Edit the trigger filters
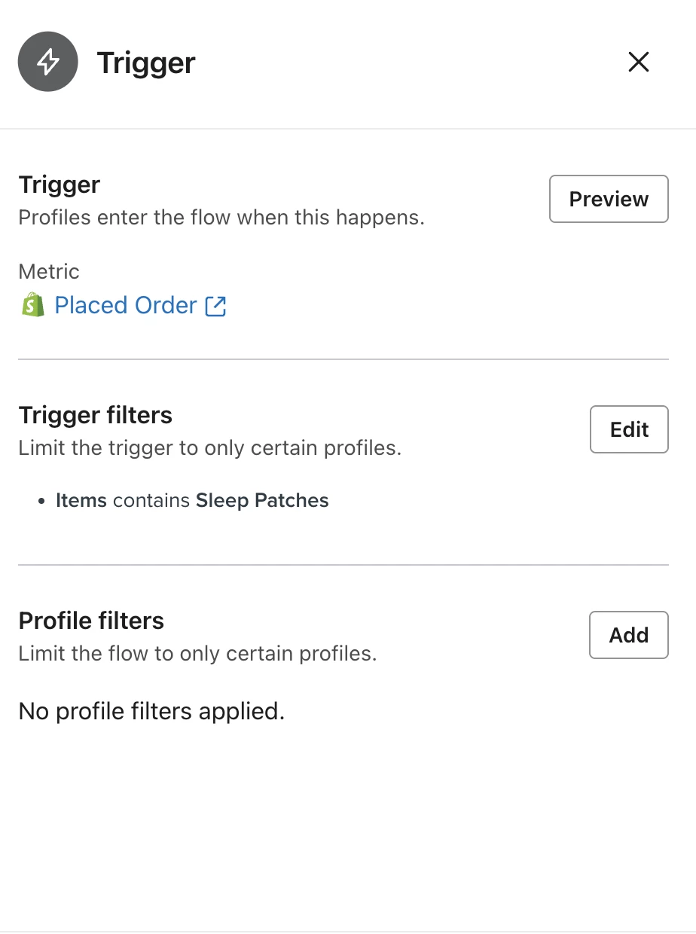The height and width of the screenshot is (934, 696). click(x=629, y=429)
